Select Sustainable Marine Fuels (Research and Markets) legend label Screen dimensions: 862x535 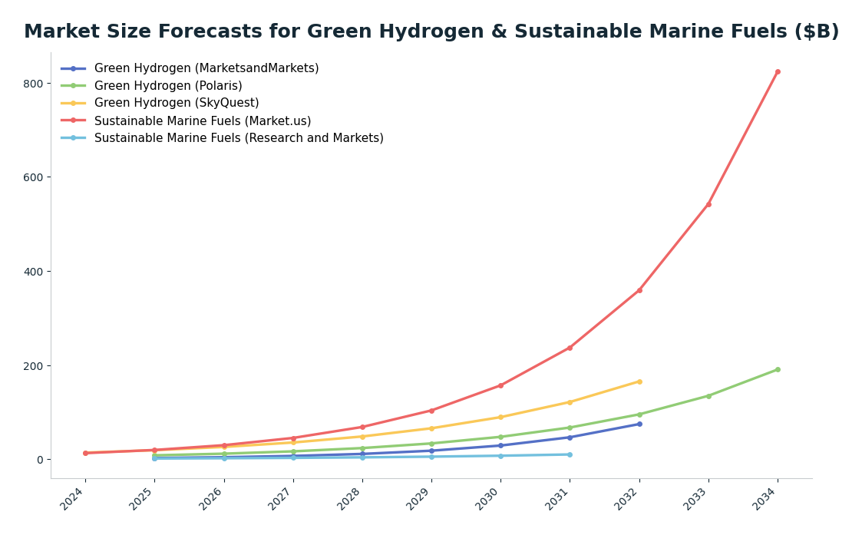tap(239, 138)
